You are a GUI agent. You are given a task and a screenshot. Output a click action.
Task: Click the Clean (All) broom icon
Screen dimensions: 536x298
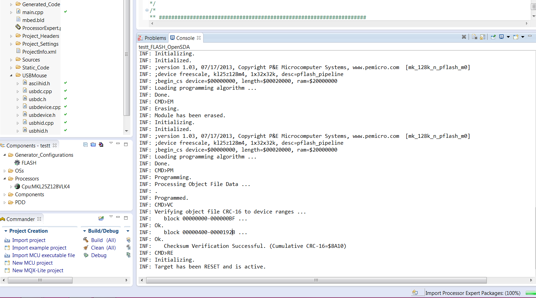pyautogui.click(x=86, y=247)
